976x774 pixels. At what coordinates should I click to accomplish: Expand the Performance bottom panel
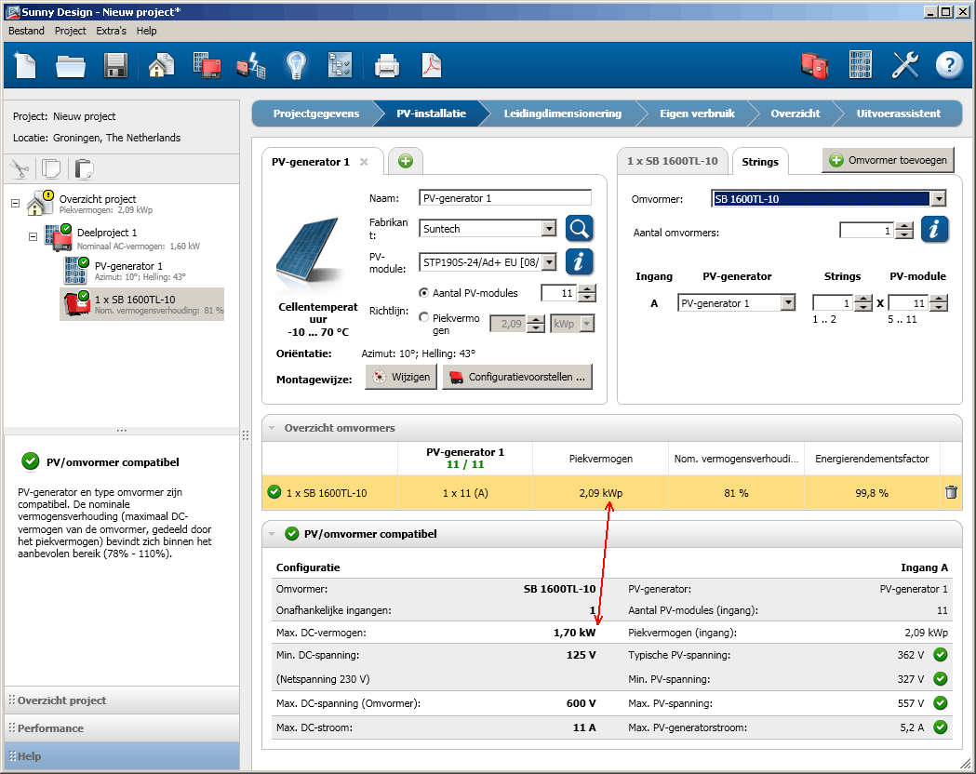point(122,728)
